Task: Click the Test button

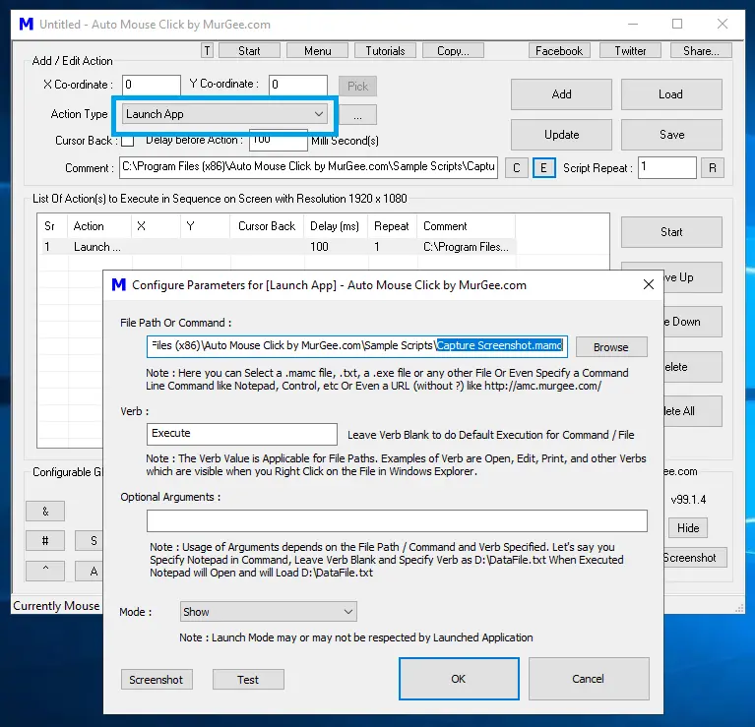Action: coord(248,680)
